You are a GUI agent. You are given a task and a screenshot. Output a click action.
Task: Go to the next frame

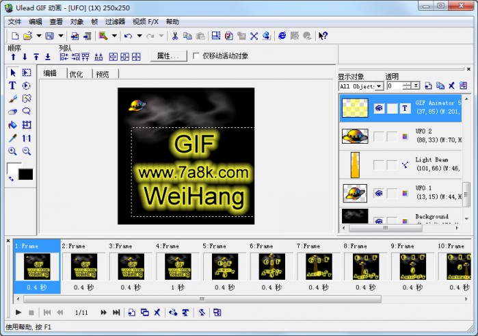[x=103, y=312]
